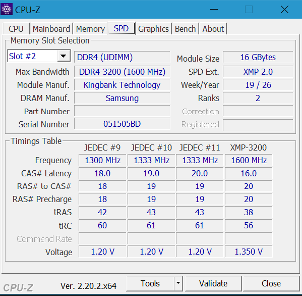
Task: Click the Ranks value 2
Action: point(258,98)
